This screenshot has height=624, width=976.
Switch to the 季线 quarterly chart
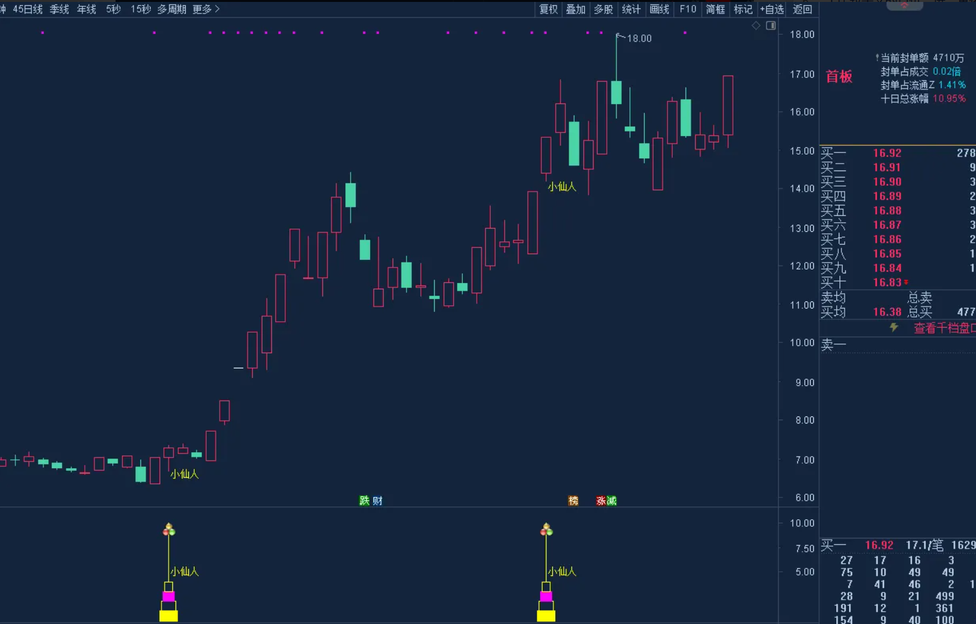pyautogui.click(x=59, y=9)
